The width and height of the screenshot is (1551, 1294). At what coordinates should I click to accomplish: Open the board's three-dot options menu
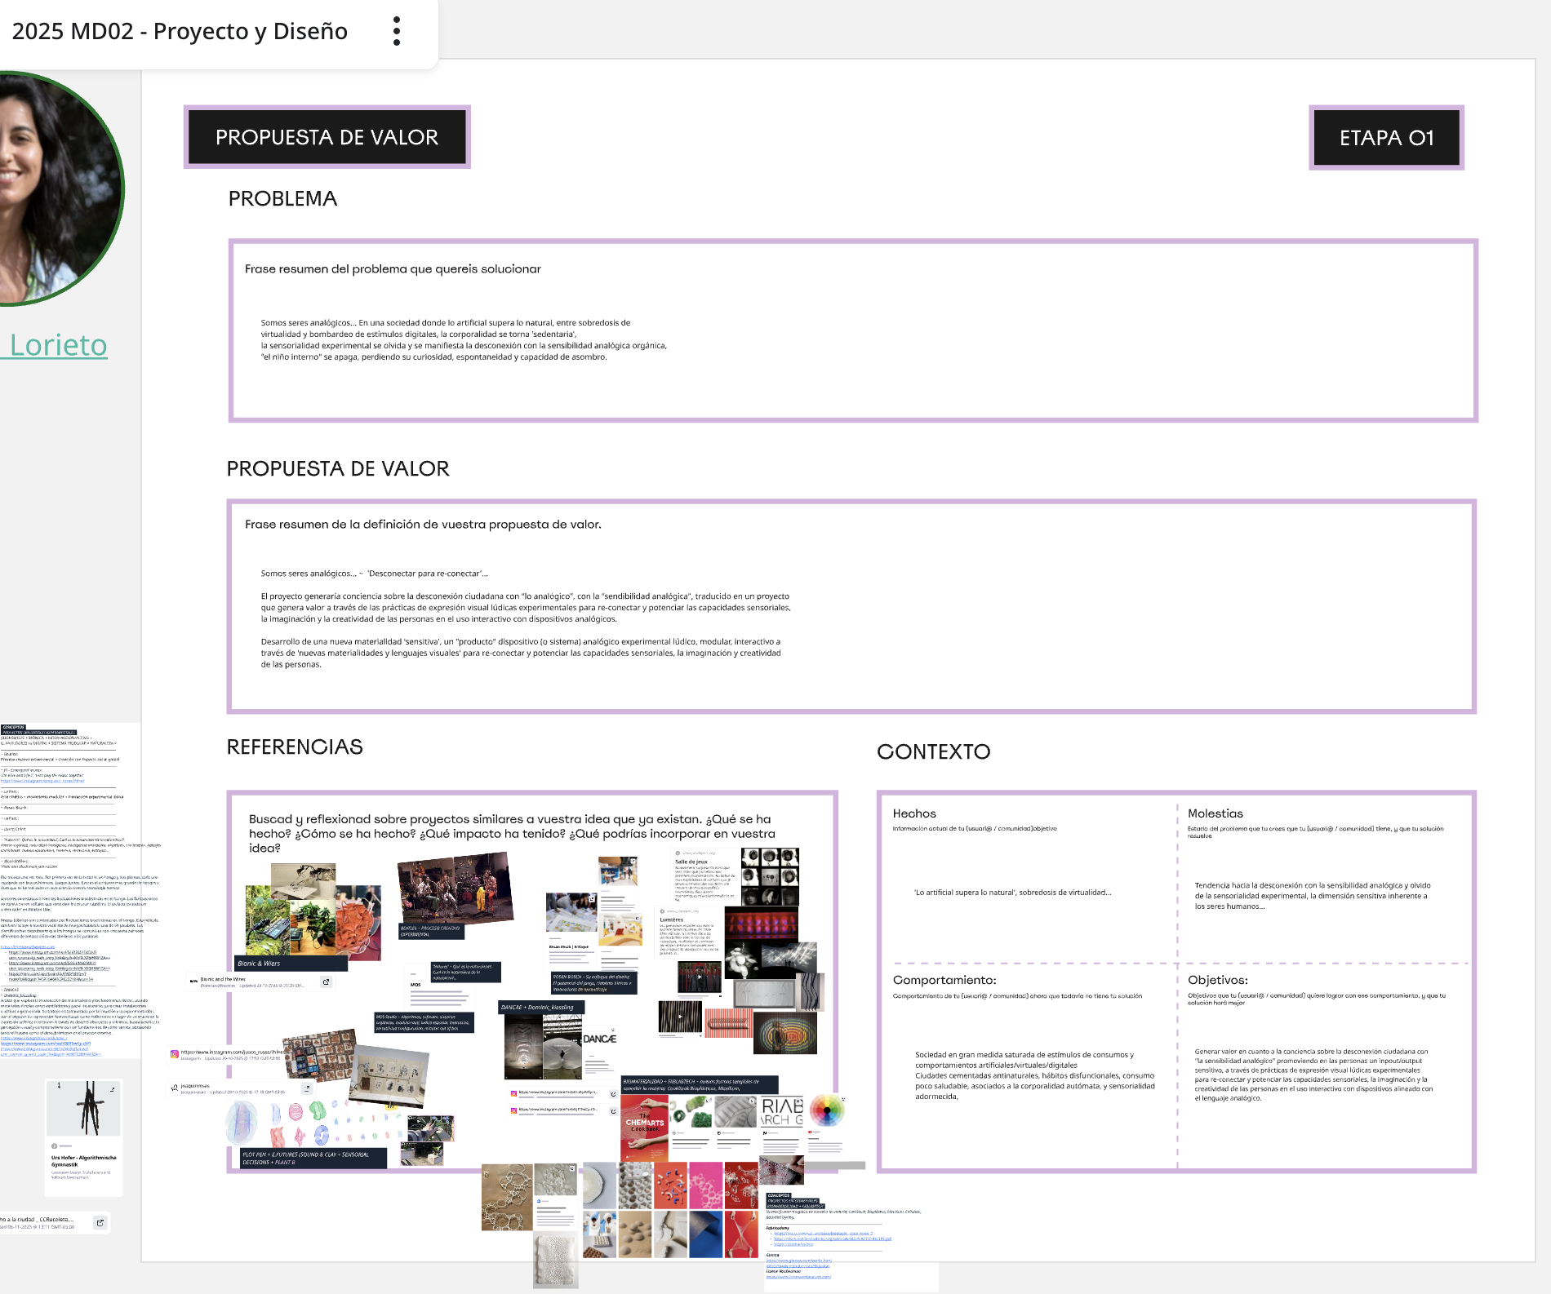[397, 31]
